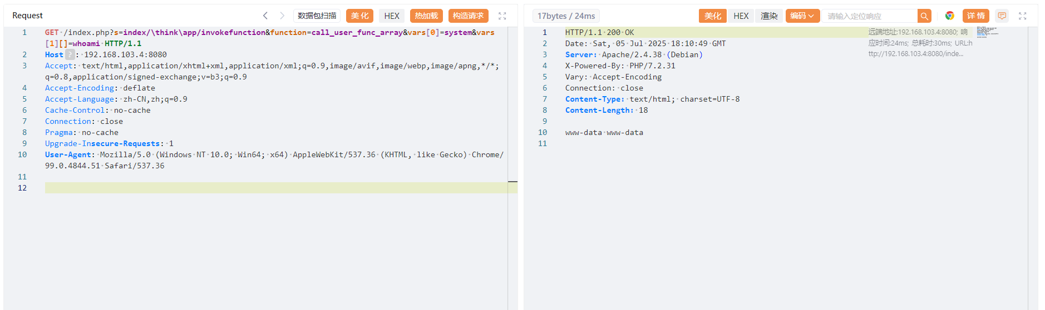Click the Server: Apache/2.4.38 response header
This screenshot has width=1045, height=310.
634,54
